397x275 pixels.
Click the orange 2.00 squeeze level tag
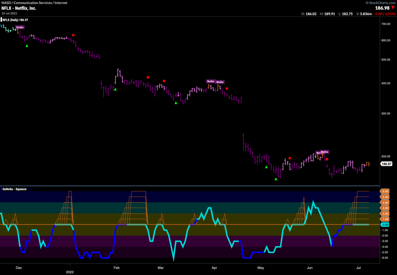coord(385,213)
